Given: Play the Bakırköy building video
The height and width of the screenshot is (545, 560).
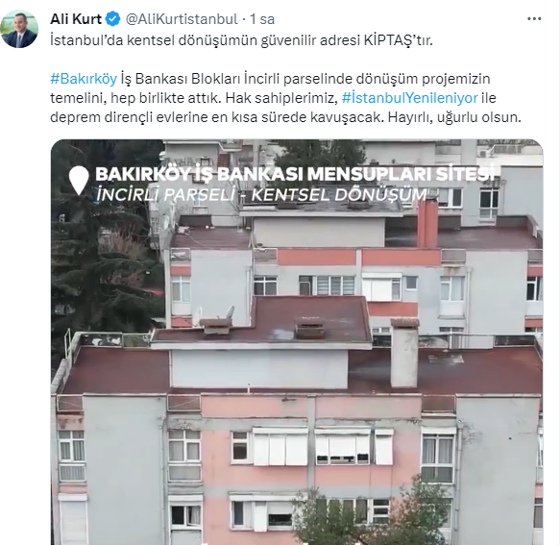Looking at the screenshot, I should click(x=297, y=342).
